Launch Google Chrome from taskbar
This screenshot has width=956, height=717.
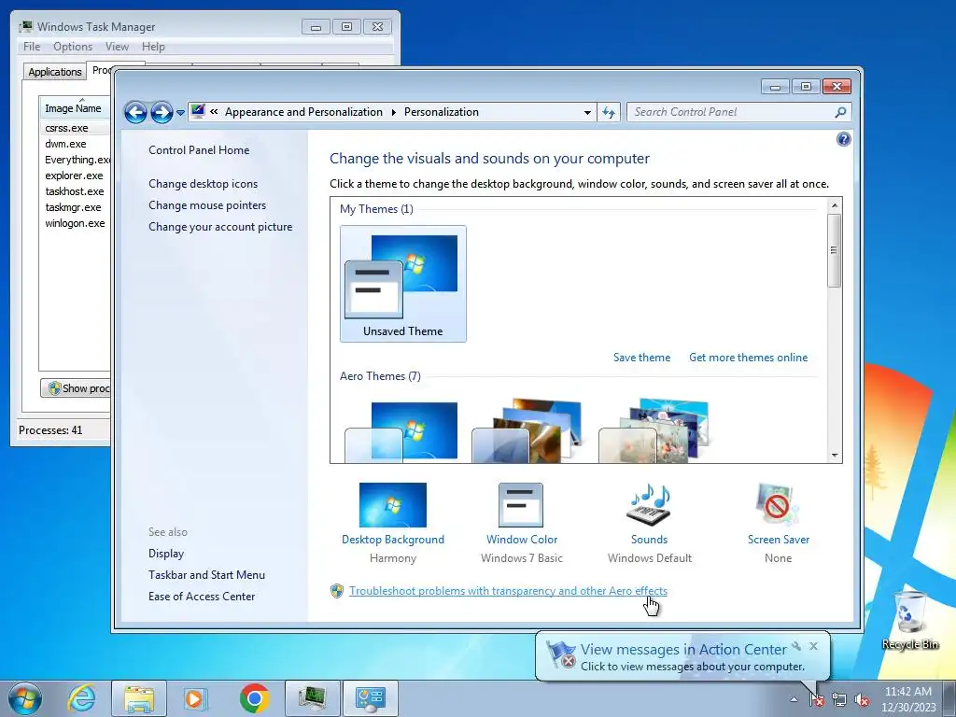(254, 698)
